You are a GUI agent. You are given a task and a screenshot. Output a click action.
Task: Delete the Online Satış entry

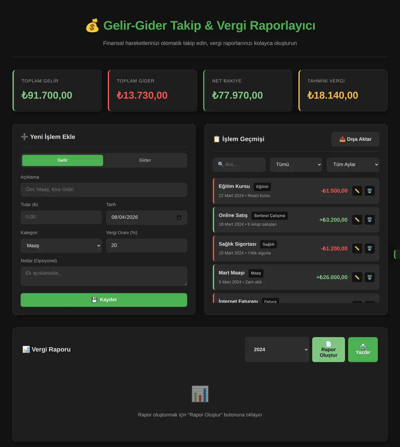point(370,220)
